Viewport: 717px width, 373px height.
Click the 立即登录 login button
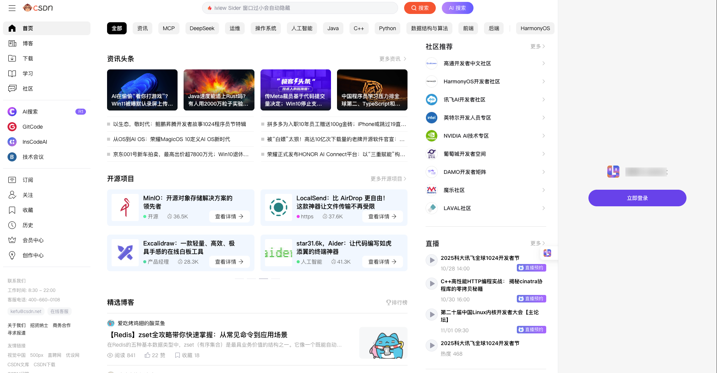point(637,198)
